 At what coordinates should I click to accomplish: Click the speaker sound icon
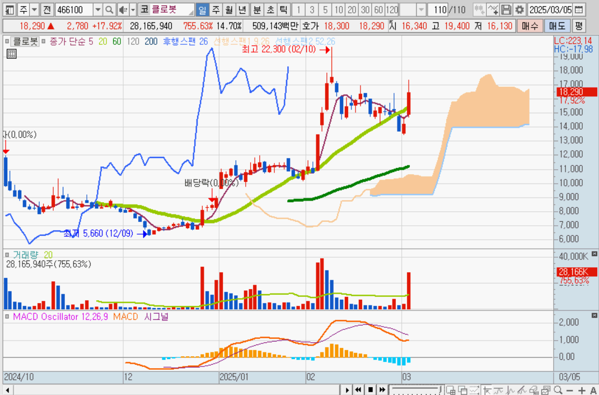click(123, 10)
